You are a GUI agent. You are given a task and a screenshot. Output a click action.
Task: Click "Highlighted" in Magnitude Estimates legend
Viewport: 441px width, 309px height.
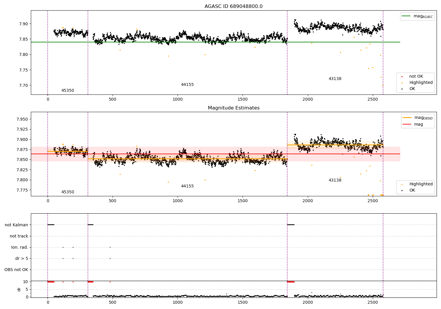[x=421, y=184]
